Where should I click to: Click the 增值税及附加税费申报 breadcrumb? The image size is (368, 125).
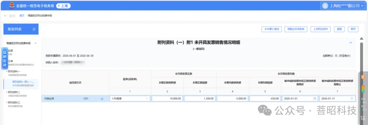pos(40,16)
